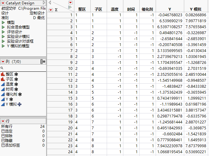Click the 已排除 rows entry
The width and height of the screenshot is (209, 156).
23,136
